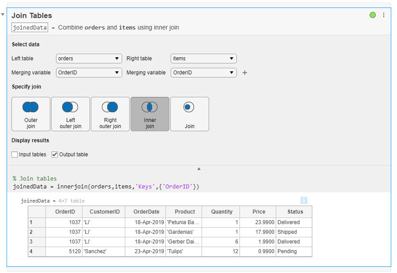Screen dimensions: 397x273
Task: Choose the plain Join option
Action: (x=190, y=114)
